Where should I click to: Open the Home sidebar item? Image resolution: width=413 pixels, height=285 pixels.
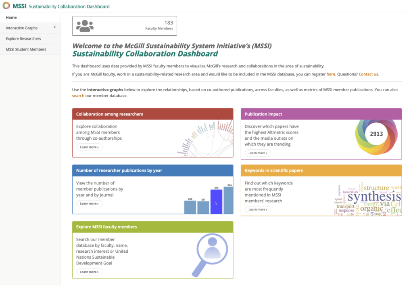pos(11,17)
